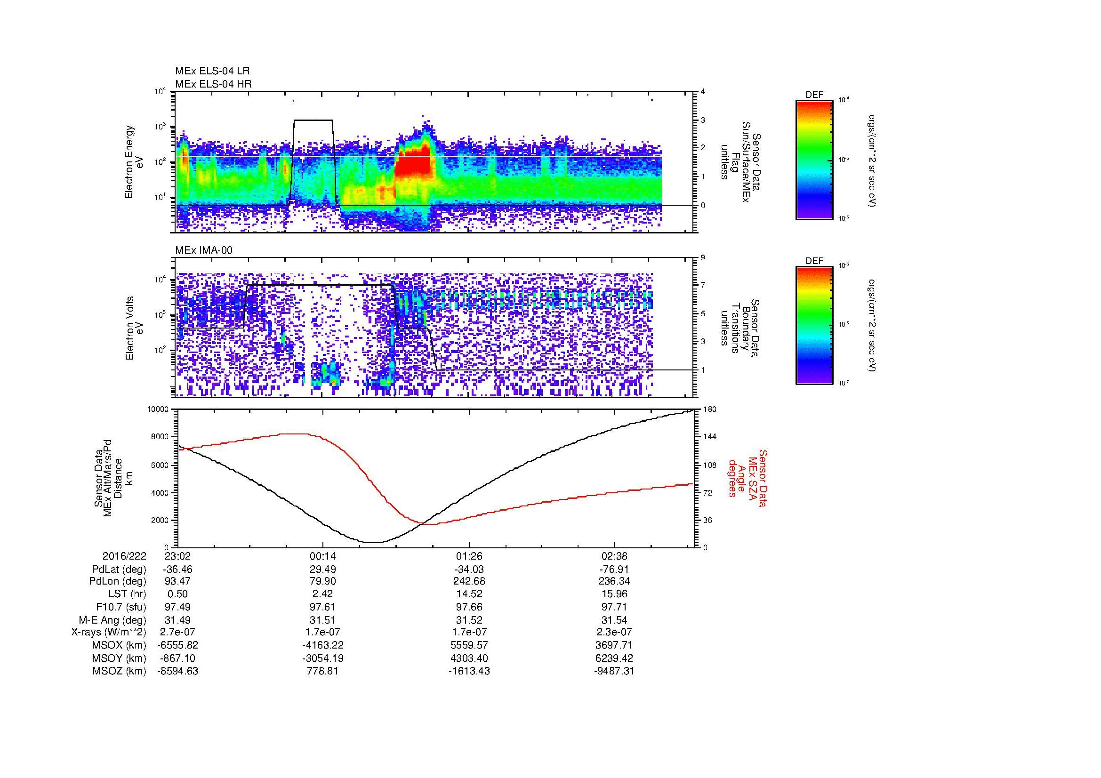Click the MSOX value 5559.57
The image size is (1101, 778).
point(469,645)
